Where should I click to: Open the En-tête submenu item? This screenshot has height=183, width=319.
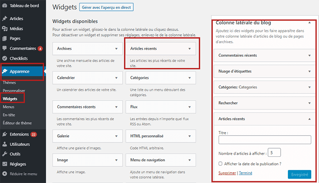(x=9, y=115)
